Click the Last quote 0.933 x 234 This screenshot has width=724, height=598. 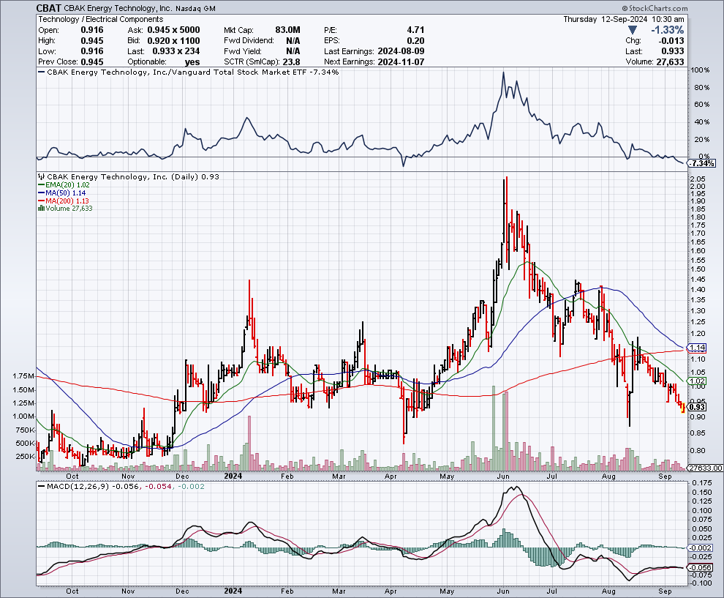176,51
